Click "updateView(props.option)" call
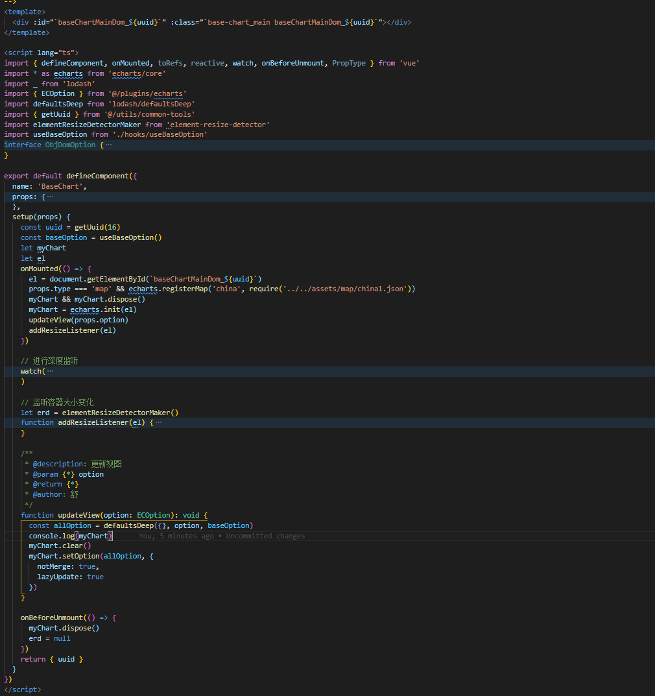 [78, 320]
